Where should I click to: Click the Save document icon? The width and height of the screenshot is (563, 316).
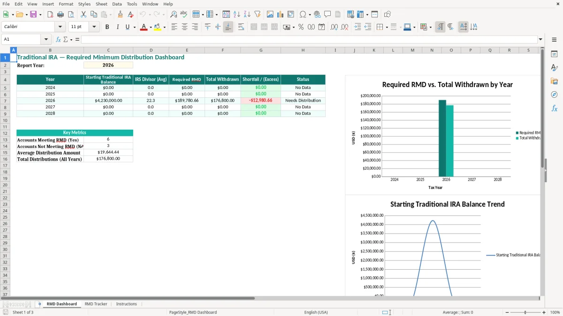(33, 15)
